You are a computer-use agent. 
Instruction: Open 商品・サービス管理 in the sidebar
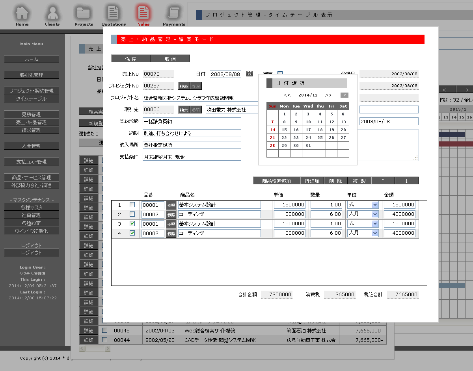click(x=32, y=177)
